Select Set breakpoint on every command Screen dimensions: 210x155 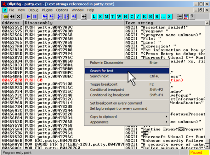point(127,103)
